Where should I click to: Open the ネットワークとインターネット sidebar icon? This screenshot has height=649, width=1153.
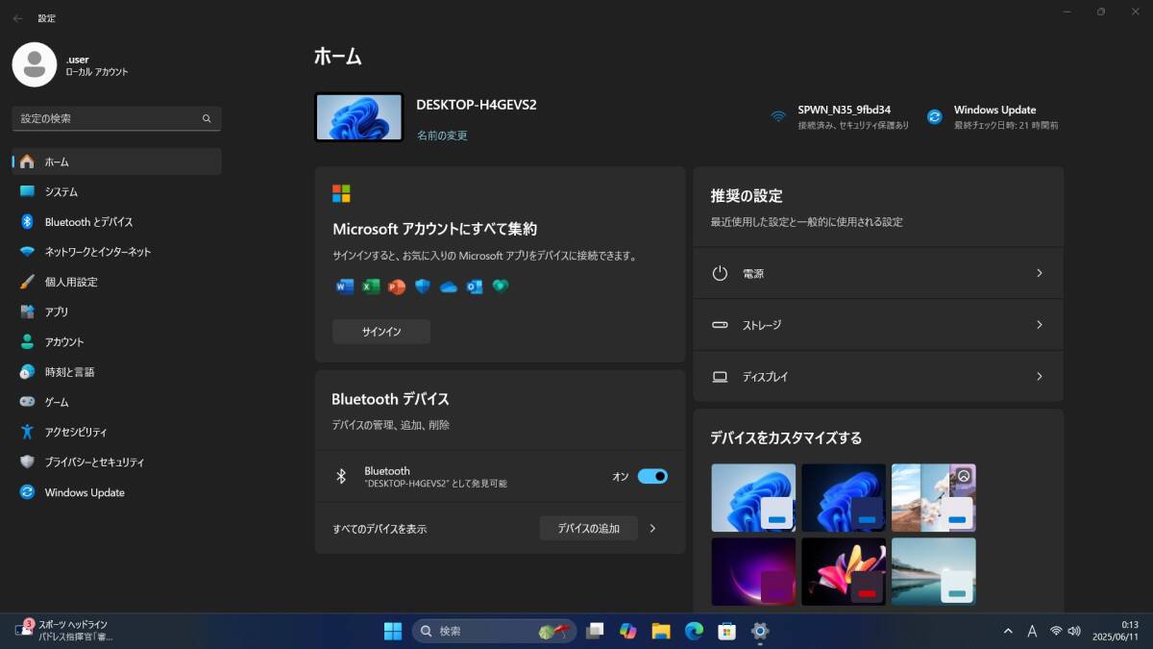coord(27,252)
